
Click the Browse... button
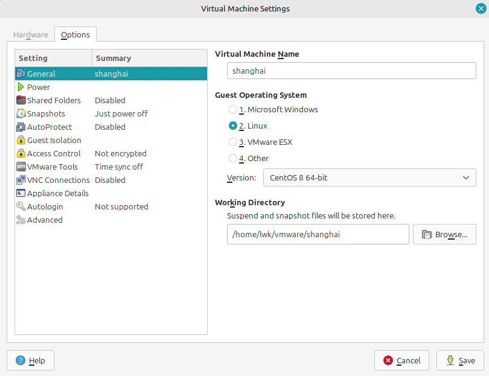tap(444, 234)
